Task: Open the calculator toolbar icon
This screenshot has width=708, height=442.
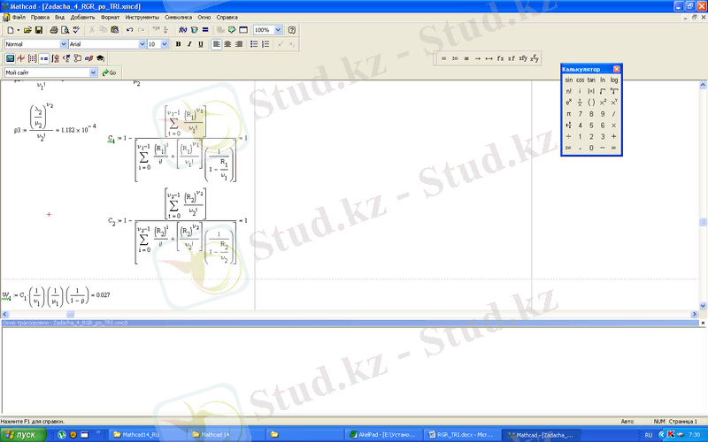Action: click(x=10, y=58)
